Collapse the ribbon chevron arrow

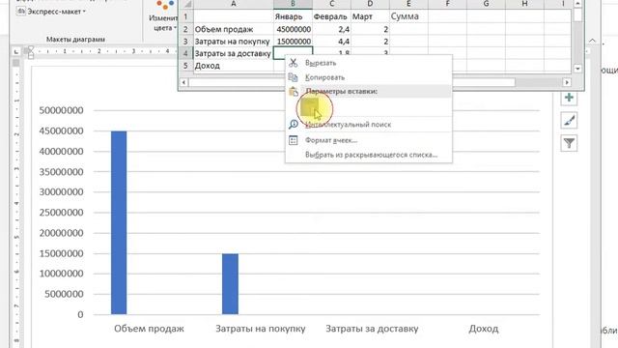(x=592, y=41)
